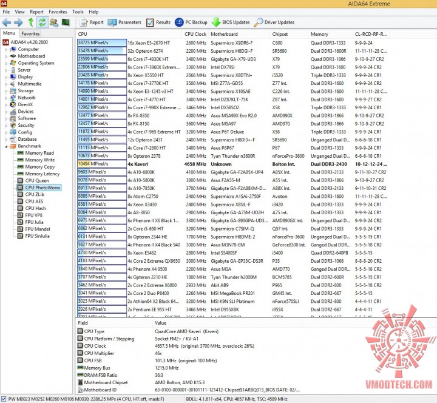The width and height of the screenshot is (437, 403).
Task: Open the View menu
Action: [20, 12]
